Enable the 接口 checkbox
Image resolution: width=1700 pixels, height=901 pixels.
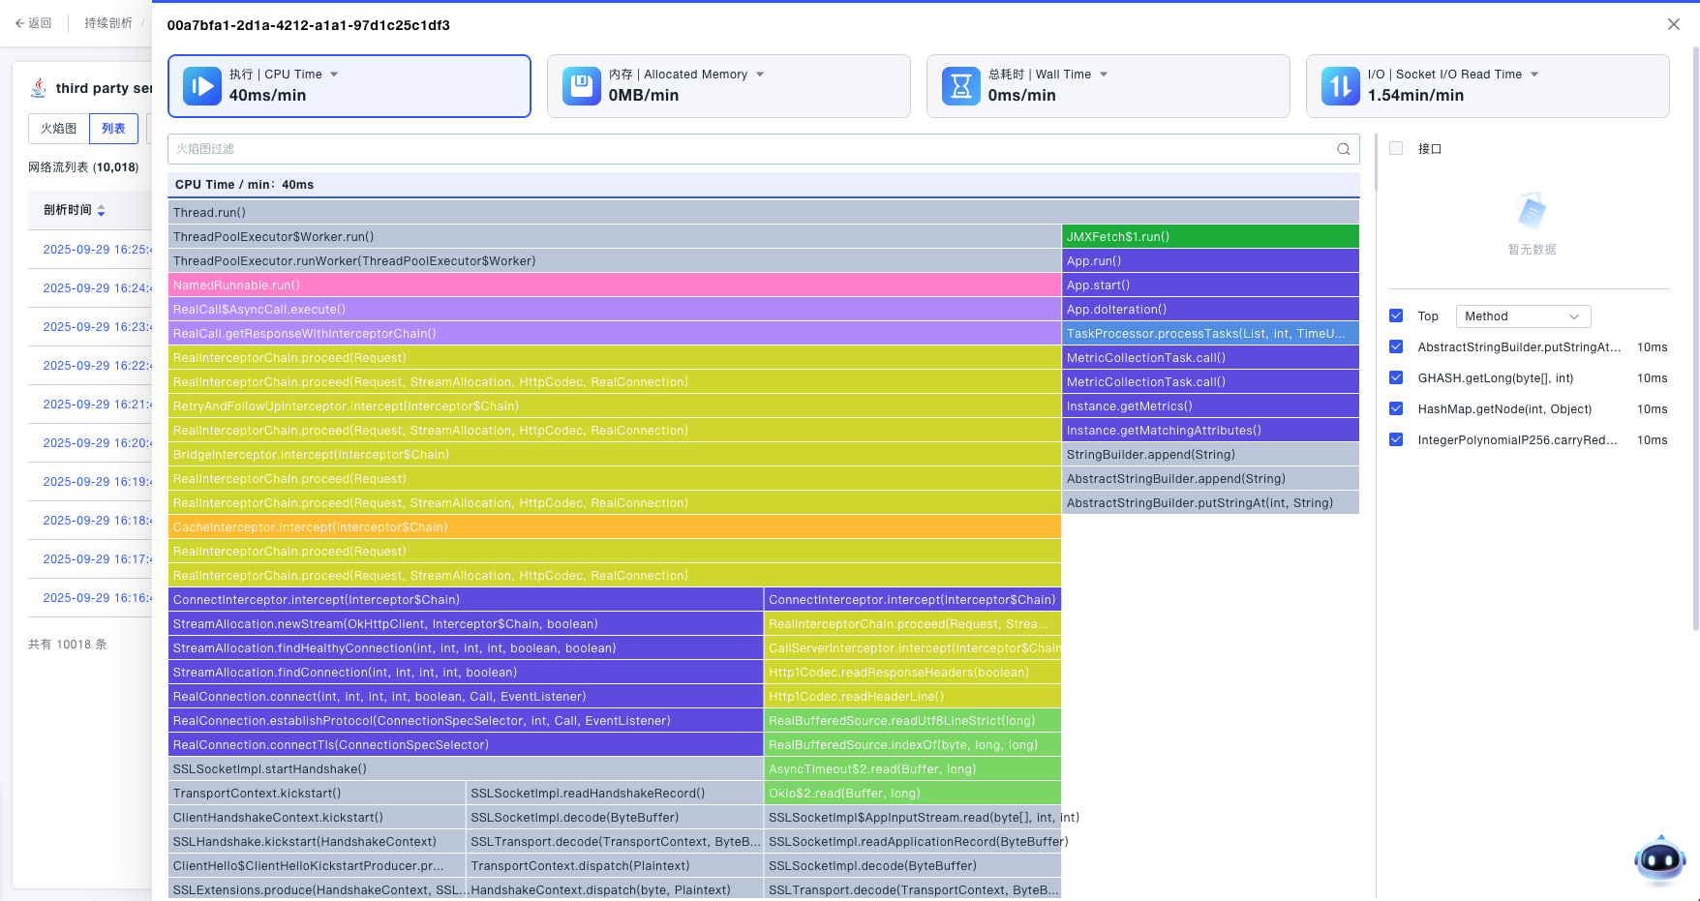coord(1396,148)
